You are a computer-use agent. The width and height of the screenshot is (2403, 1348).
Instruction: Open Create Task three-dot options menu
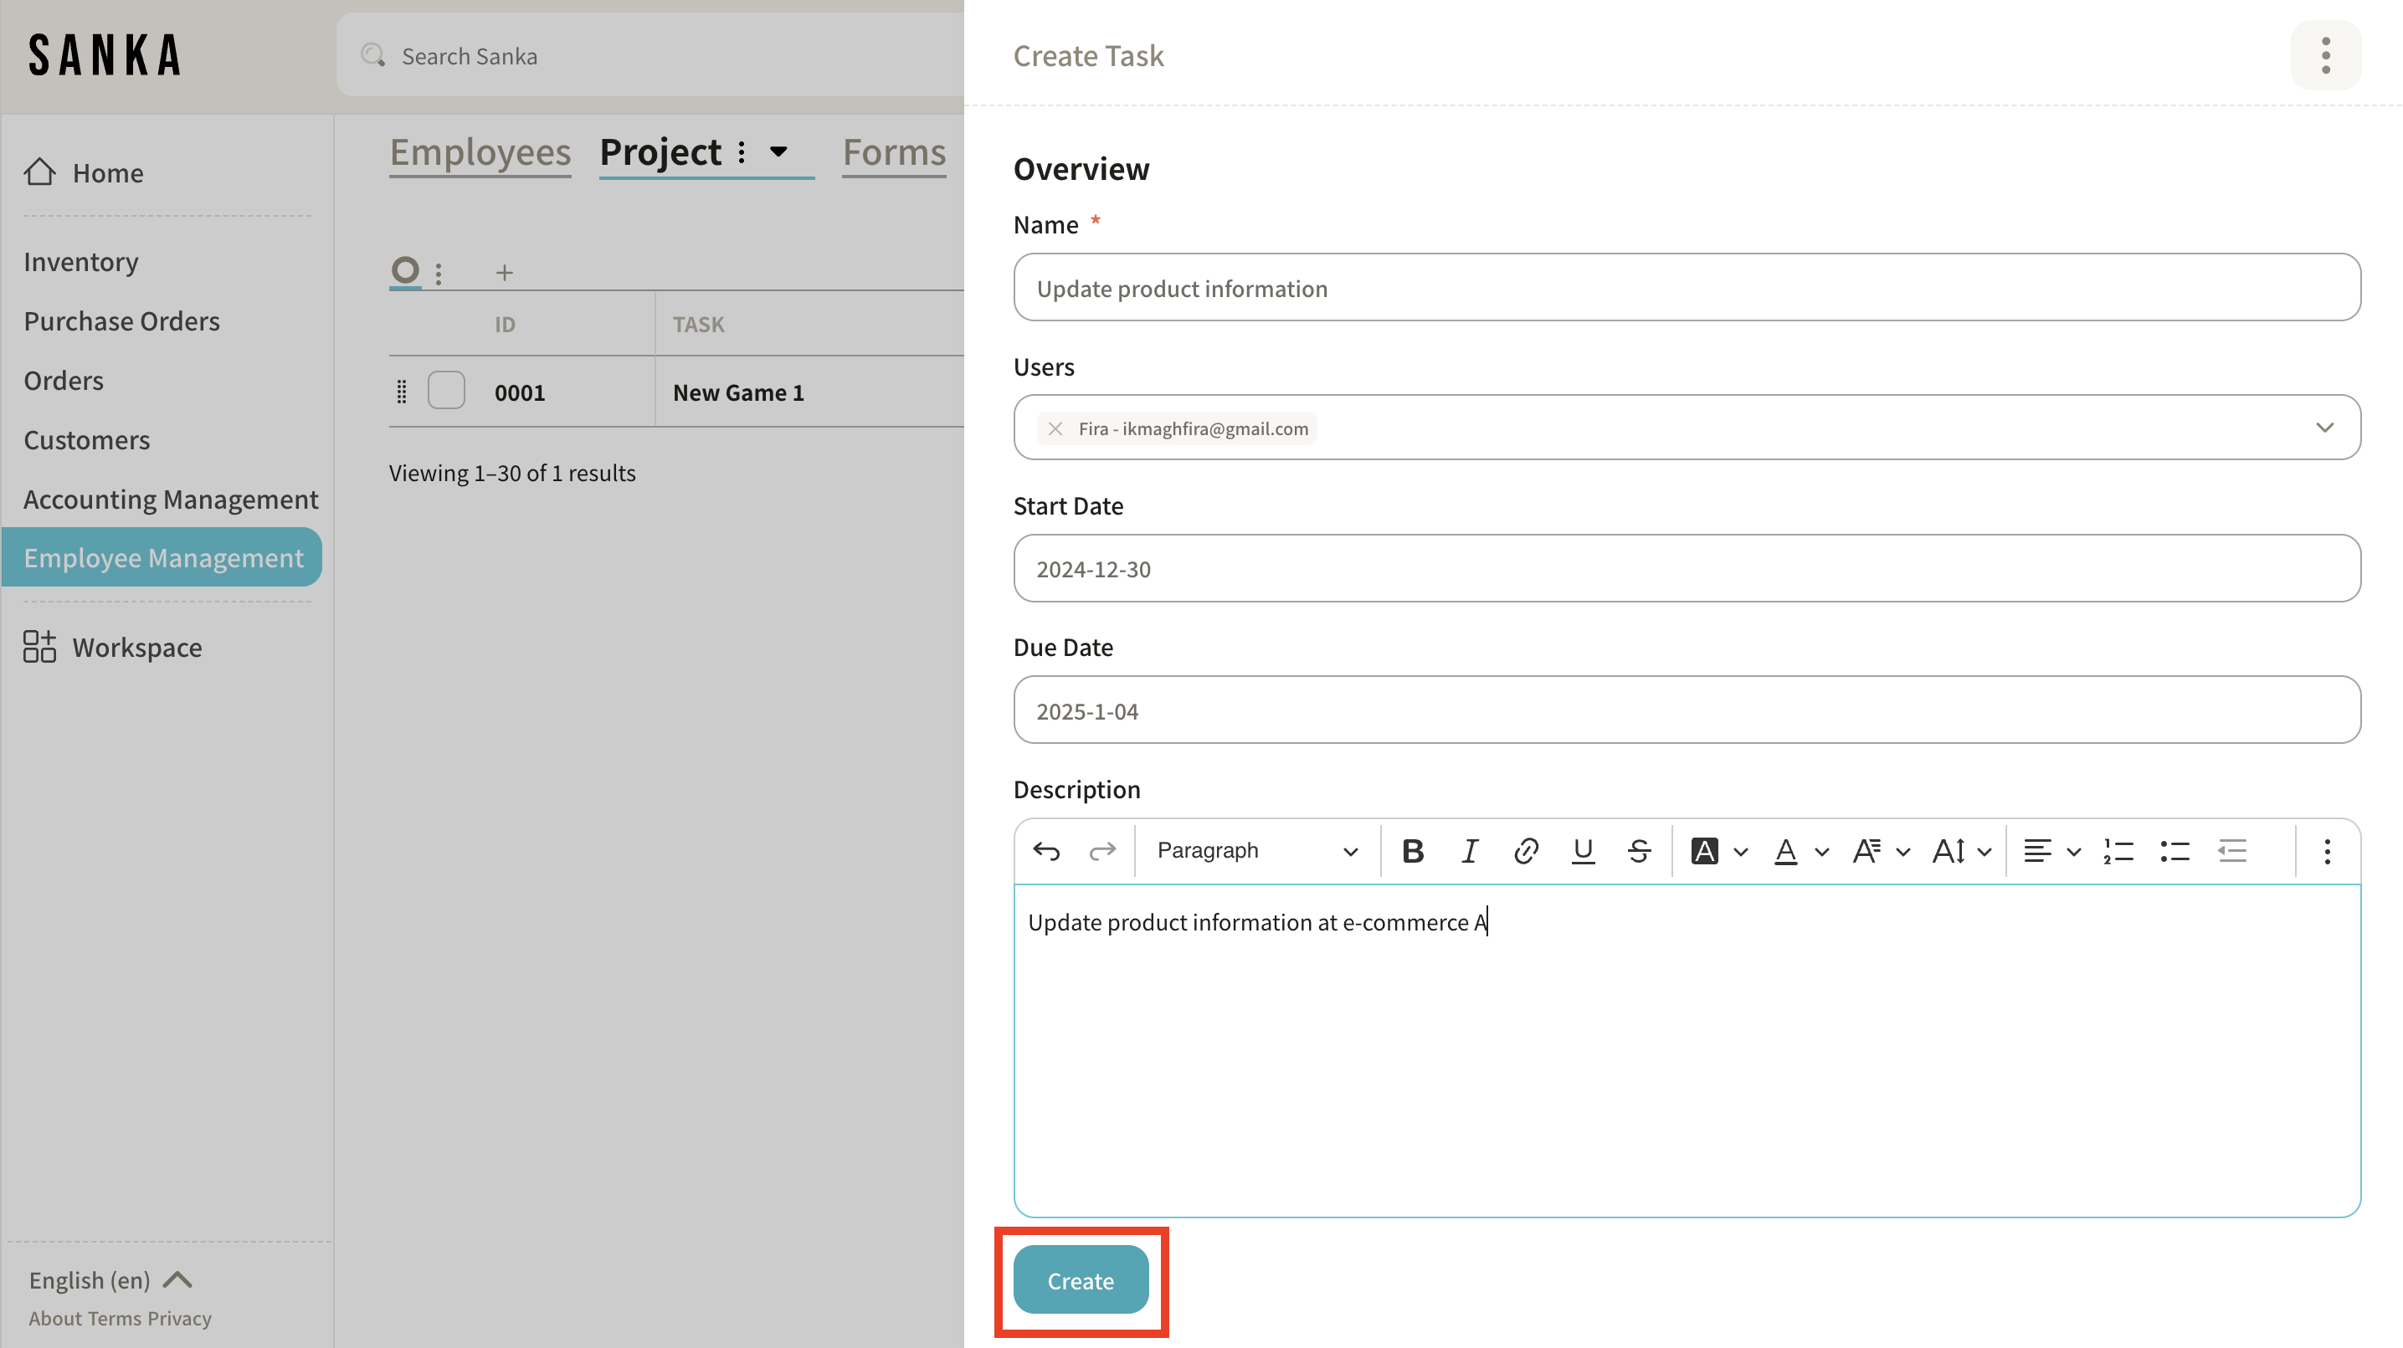pyautogui.click(x=2325, y=56)
